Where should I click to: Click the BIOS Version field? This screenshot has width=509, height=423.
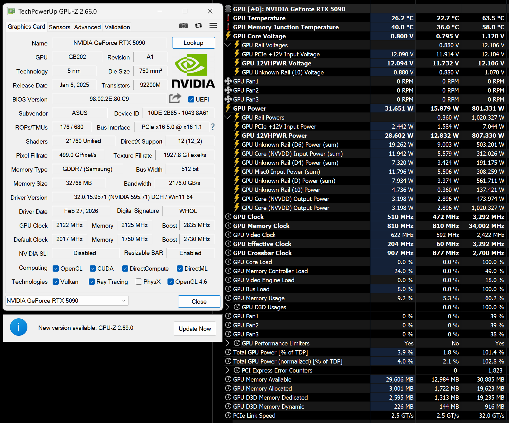[x=109, y=99]
